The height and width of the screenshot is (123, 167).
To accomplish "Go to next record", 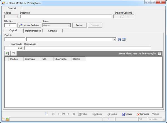I will click(x=68, y=114).
